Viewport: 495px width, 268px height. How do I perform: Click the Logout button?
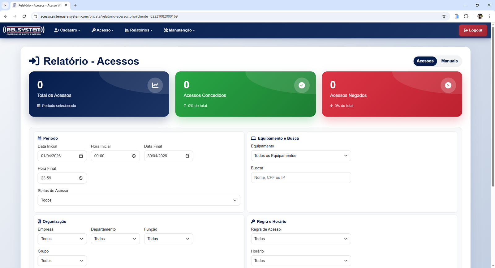pyautogui.click(x=473, y=30)
